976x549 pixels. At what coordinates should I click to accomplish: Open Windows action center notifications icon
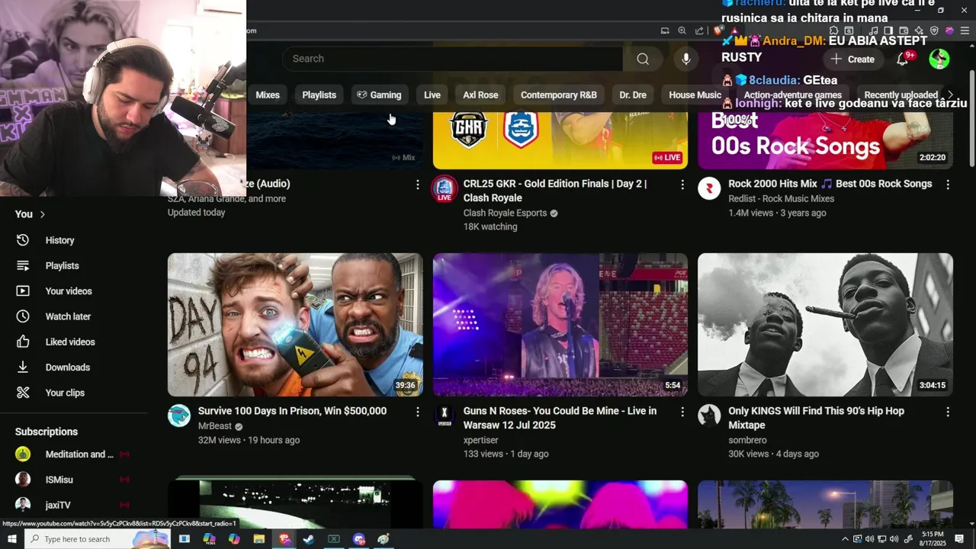tap(959, 539)
